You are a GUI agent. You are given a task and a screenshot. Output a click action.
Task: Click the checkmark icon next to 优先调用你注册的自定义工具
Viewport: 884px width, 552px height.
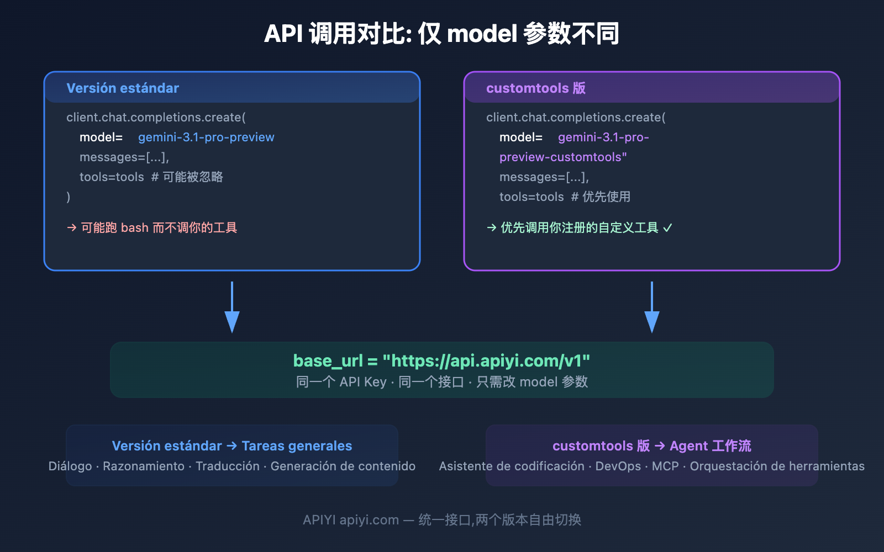click(666, 227)
